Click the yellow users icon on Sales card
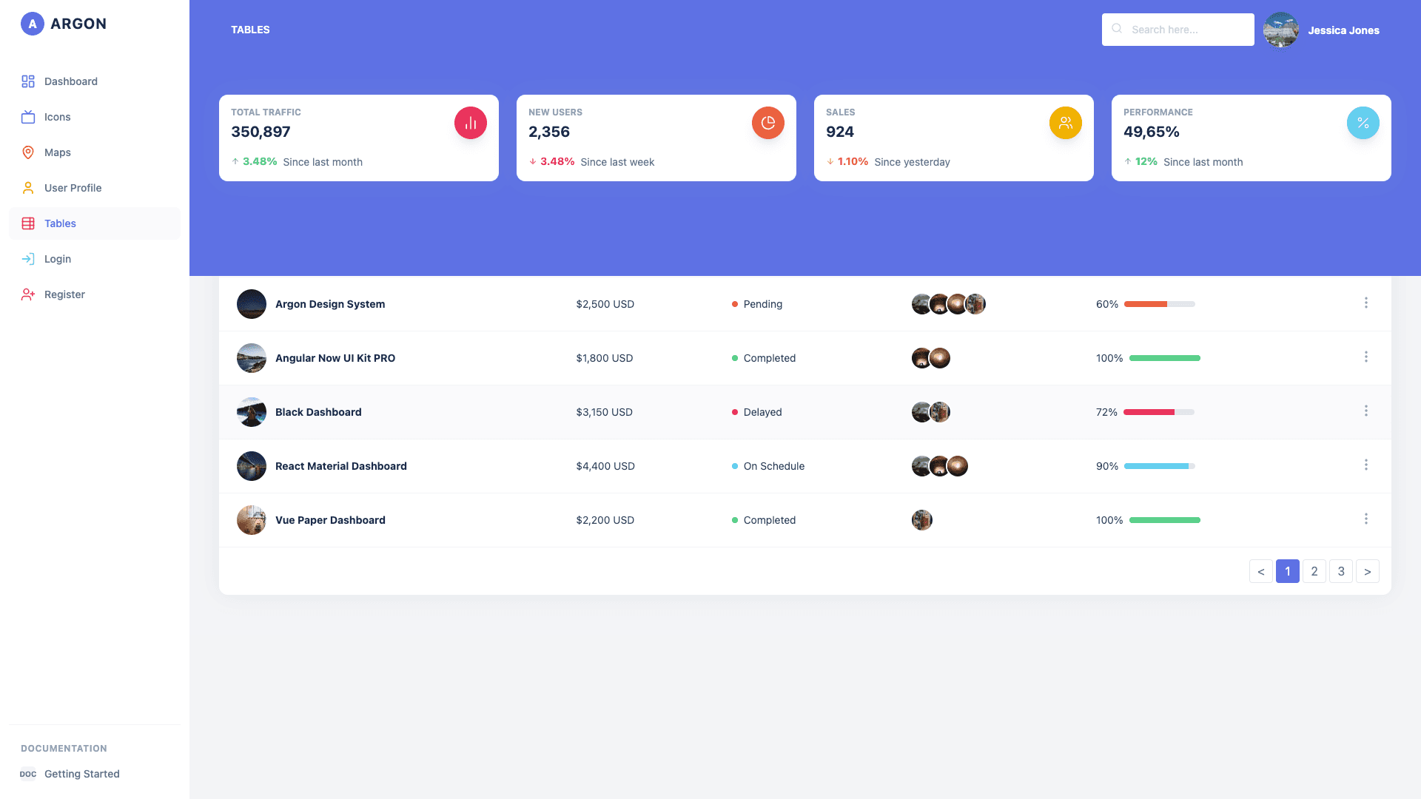The height and width of the screenshot is (799, 1421). click(x=1065, y=122)
